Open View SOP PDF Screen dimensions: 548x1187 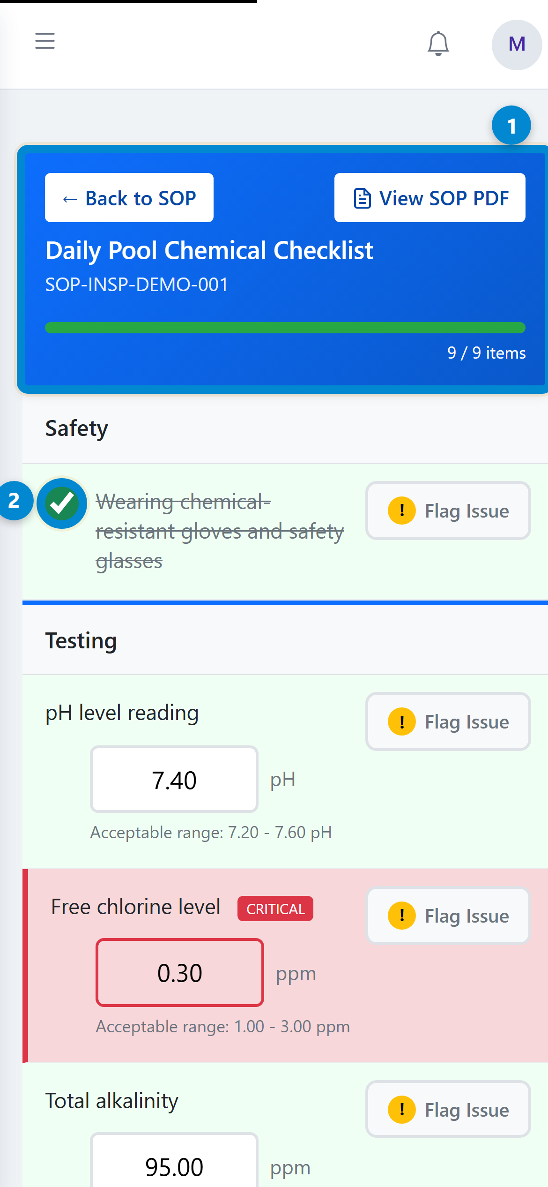(430, 197)
